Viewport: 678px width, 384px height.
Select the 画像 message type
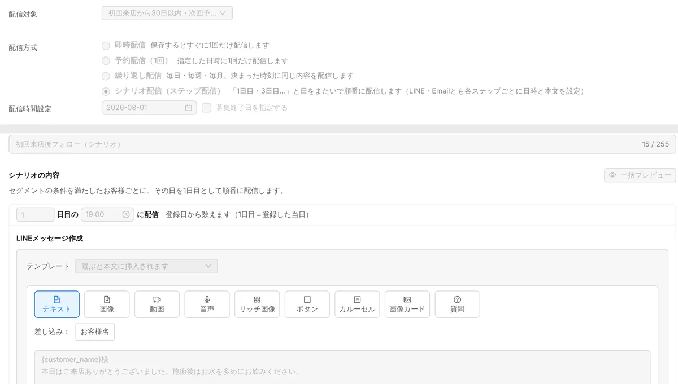(x=107, y=304)
